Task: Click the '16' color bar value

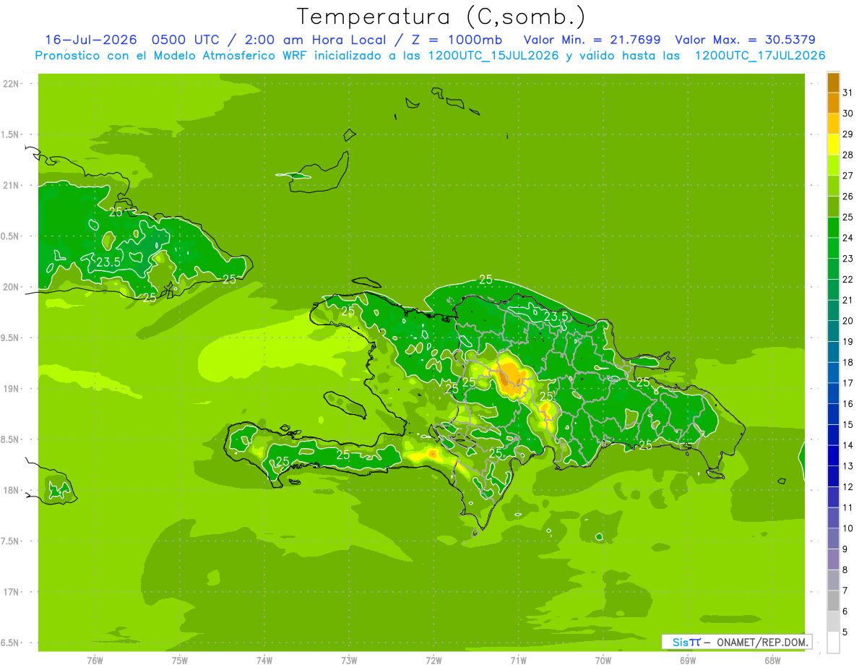Action: (x=848, y=403)
